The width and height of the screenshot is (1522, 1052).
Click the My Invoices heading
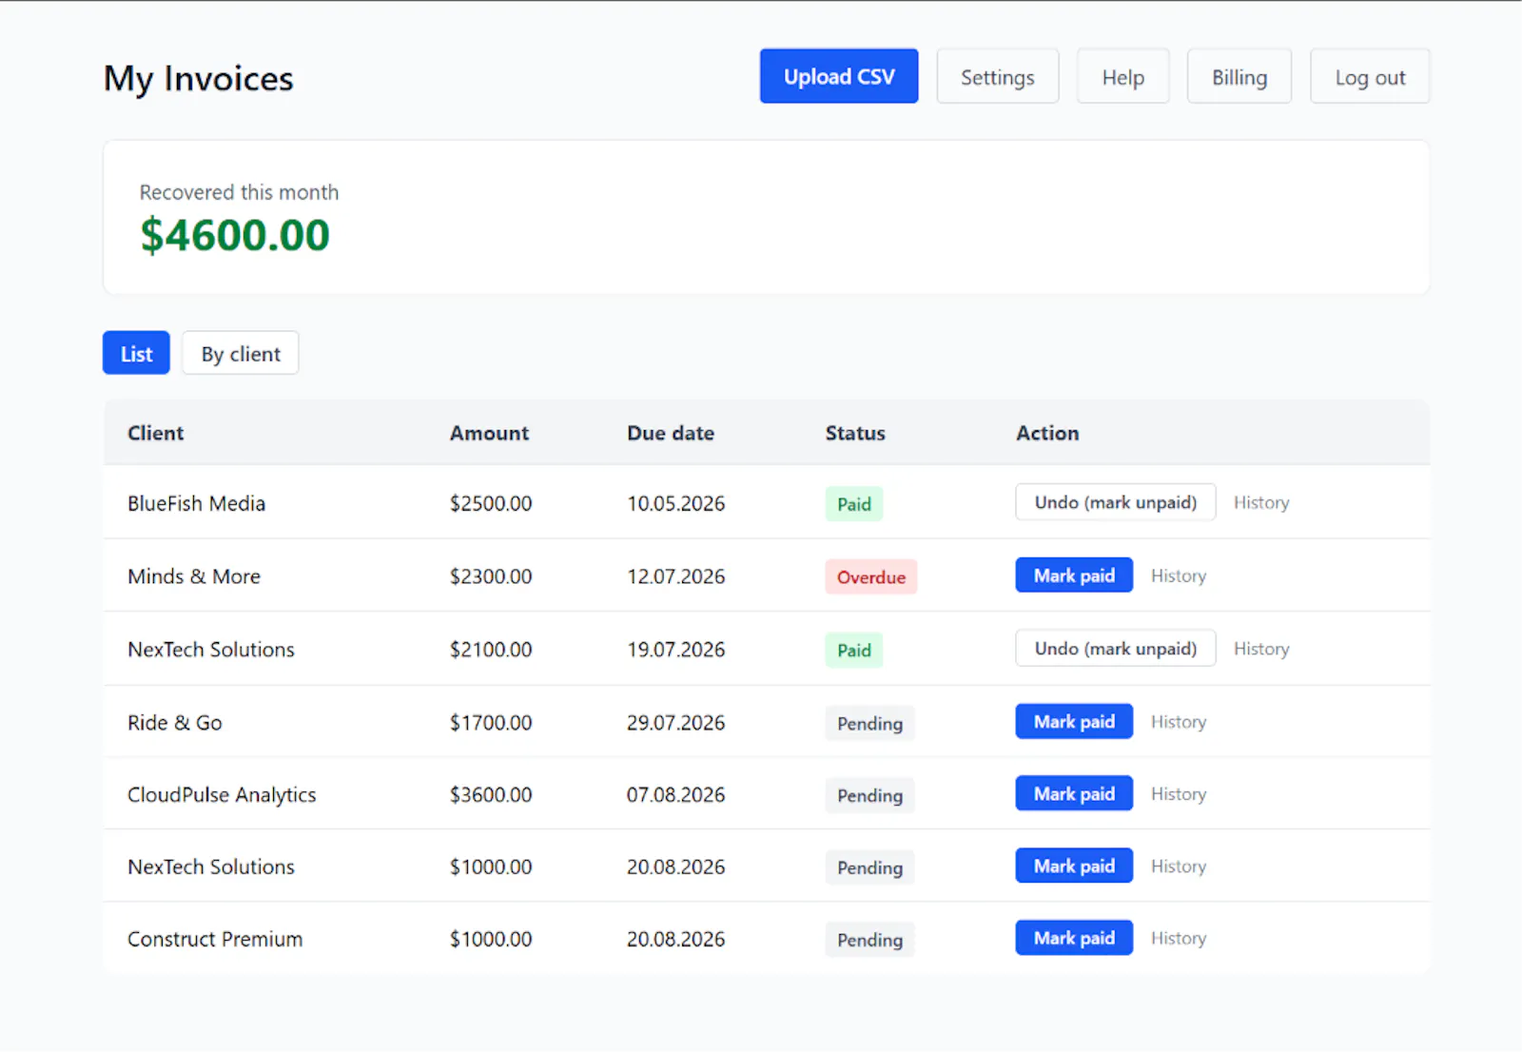pyautogui.click(x=199, y=79)
